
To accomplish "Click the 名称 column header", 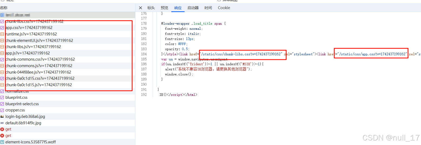I will click(4, 8).
